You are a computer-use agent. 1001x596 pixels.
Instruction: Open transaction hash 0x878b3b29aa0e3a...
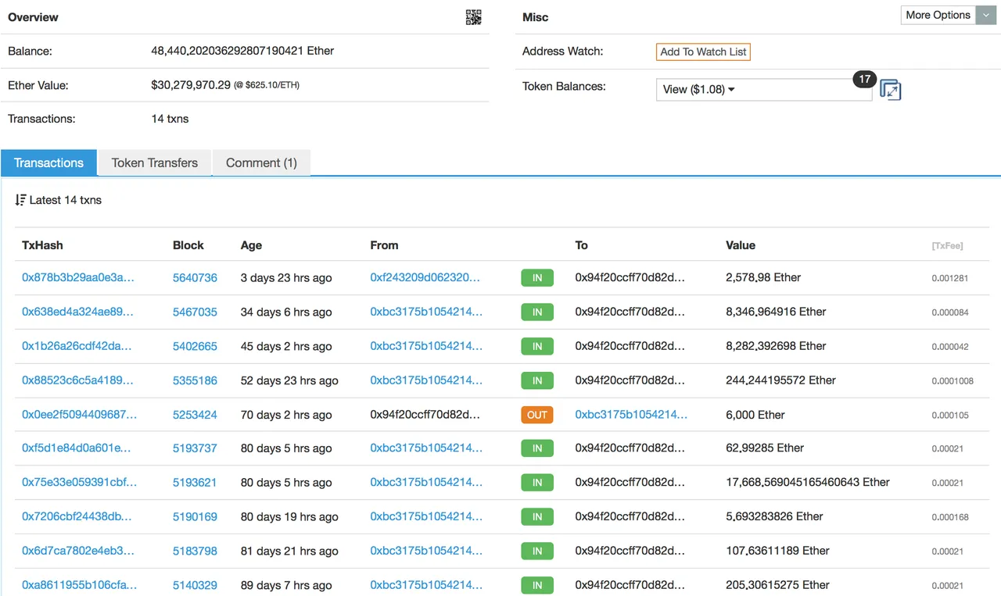coord(78,277)
